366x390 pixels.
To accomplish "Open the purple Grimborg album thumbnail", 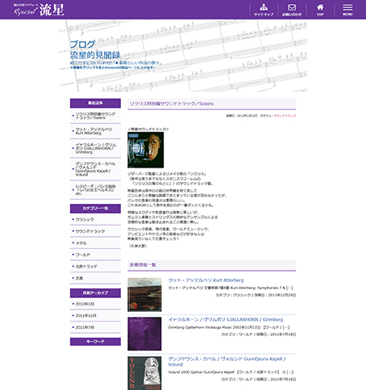I will [x=144, y=334].
